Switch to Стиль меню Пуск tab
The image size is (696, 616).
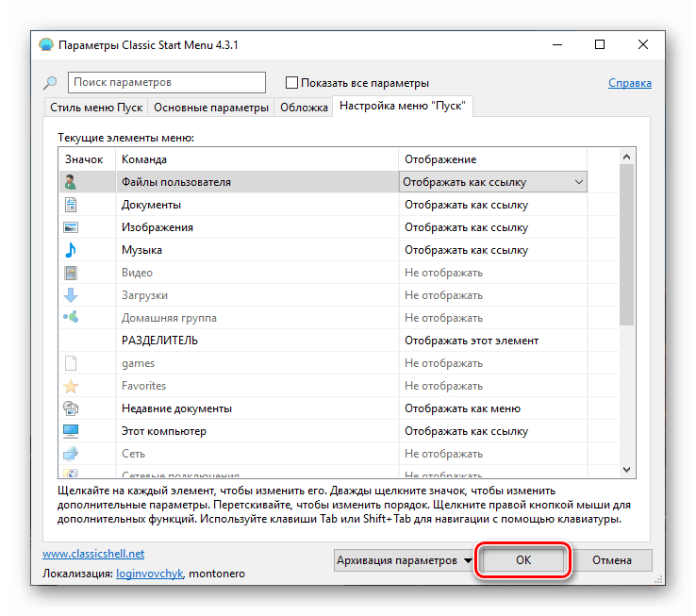(x=96, y=108)
